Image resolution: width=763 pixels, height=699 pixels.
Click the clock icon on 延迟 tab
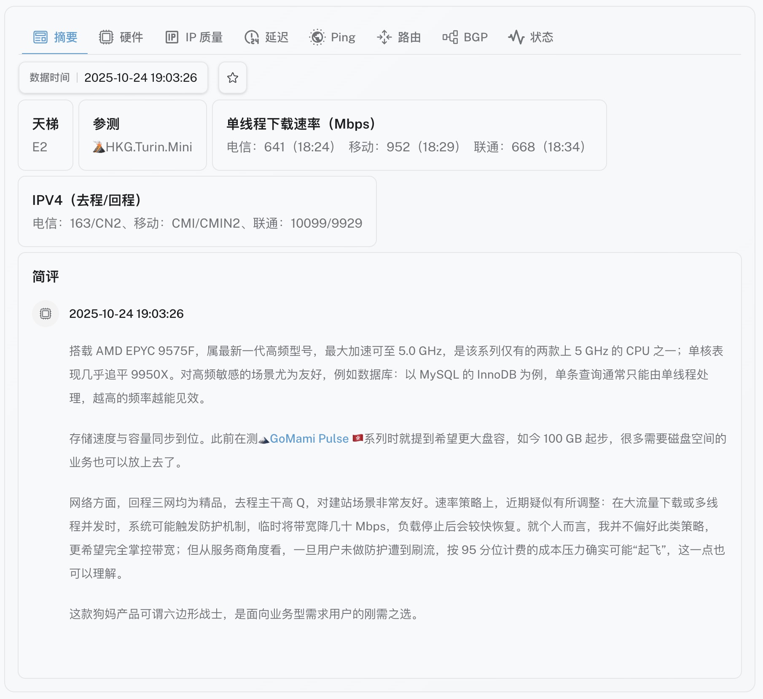coord(252,38)
